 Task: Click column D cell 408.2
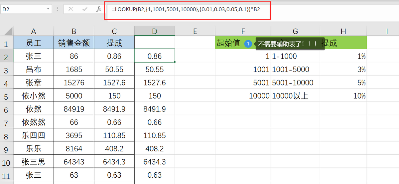tap(155, 149)
